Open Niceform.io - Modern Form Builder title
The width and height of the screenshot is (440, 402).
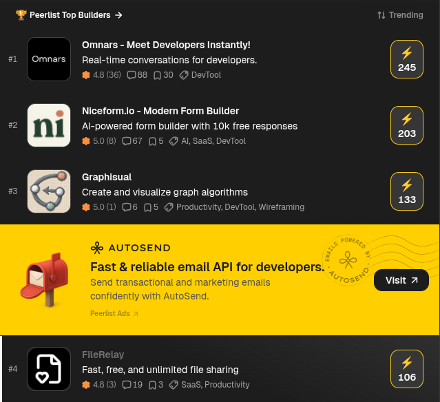pyautogui.click(x=160, y=111)
